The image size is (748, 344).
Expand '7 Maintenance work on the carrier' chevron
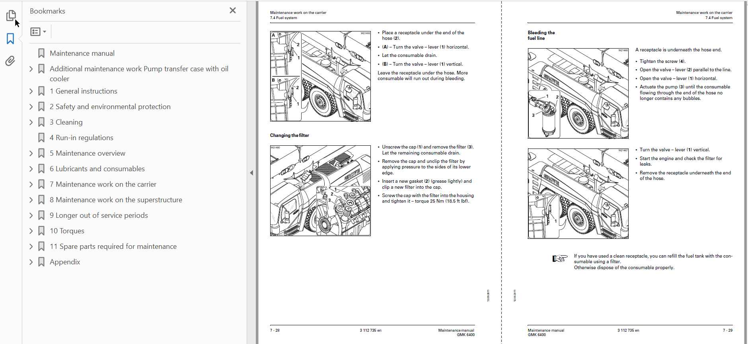coord(31,184)
